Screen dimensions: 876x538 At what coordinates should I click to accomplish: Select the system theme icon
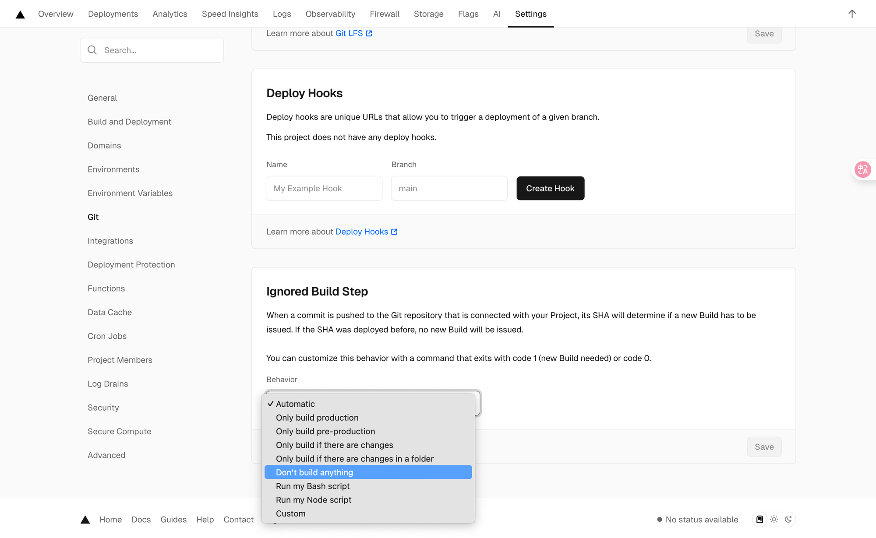point(760,519)
